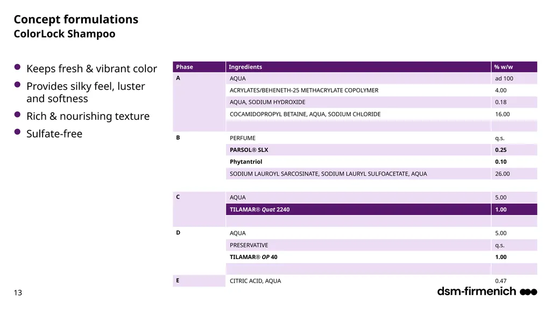
Task: Select 'COCAMIDOPROPYL BETAINE, AQUA, SODIUM CHLORIDE' ingredient
Action: [x=305, y=114]
